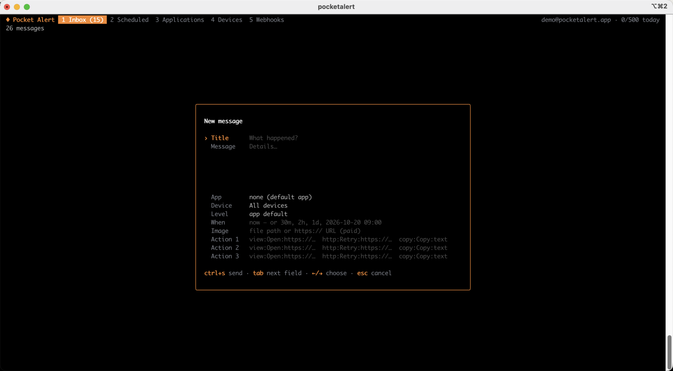Click esc cancel in dialog footer
Image resolution: width=673 pixels, height=371 pixels.
click(374, 273)
